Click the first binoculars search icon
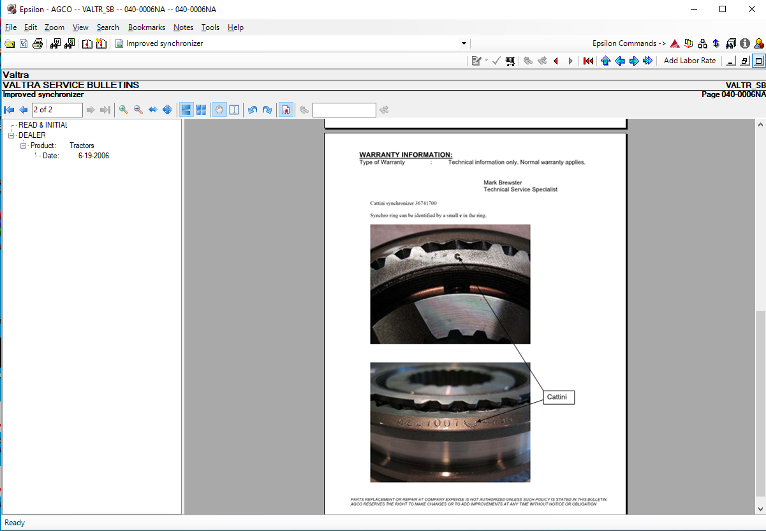Screen dimensions: 766x531 (55, 43)
